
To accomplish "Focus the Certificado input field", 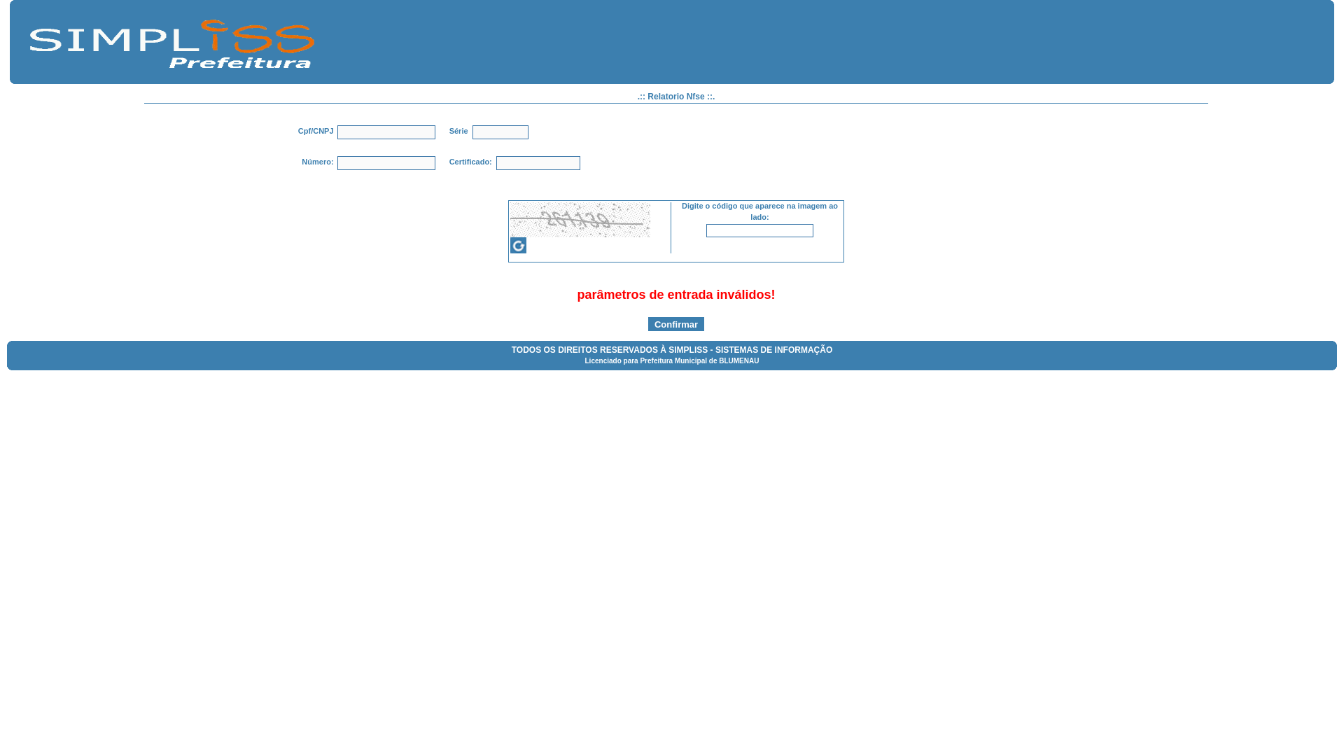I will coord(538,163).
